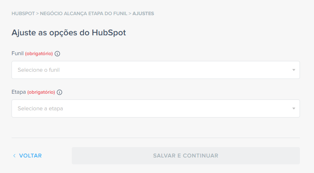Click the Funil field label
Viewport: 314px width, 173px height.
coord(17,54)
